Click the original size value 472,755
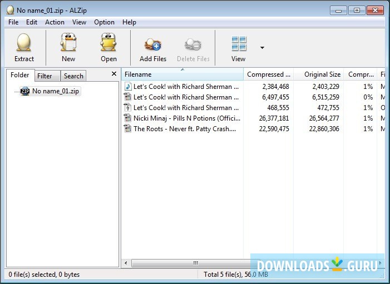 point(328,108)
